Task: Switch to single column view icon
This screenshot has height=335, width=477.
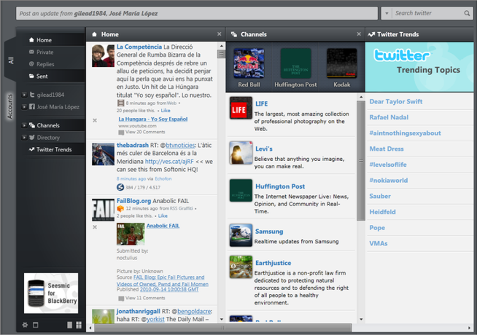Action: click(x=70, y=325)
